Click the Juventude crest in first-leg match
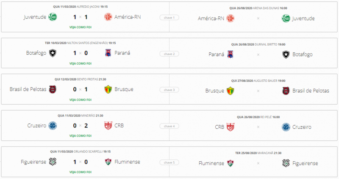 pyautogui.click(x=53, y=17)
